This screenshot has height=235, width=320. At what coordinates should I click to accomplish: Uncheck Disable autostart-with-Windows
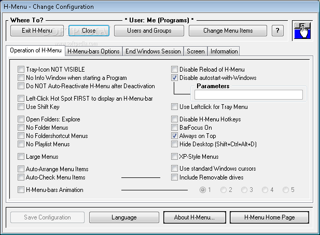pyautogui.click(x=214, y=78)
